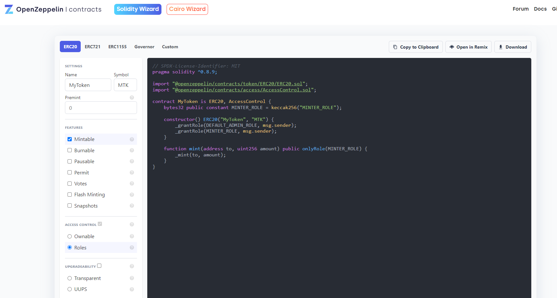Switch to the Cairo Wizard
557x298 pixels.
pyautogui.click(x=187, y=9)
